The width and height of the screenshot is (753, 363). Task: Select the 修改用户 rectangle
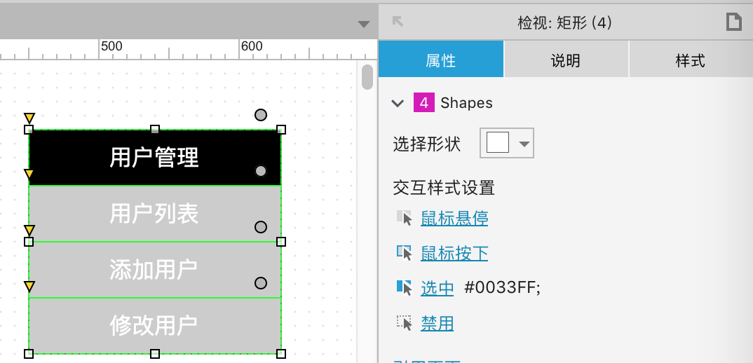pyautogui.click(x=155, y=326)
